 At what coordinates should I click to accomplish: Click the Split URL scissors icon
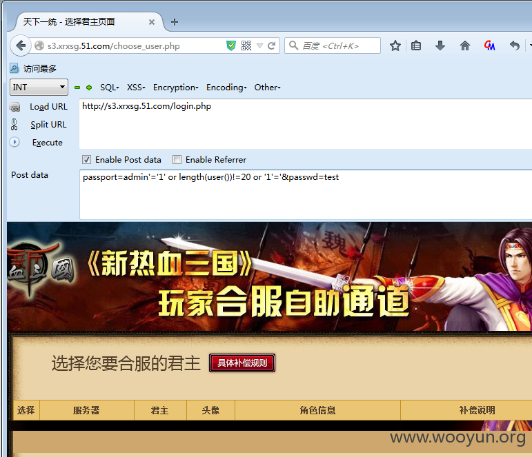click(14, 125)
